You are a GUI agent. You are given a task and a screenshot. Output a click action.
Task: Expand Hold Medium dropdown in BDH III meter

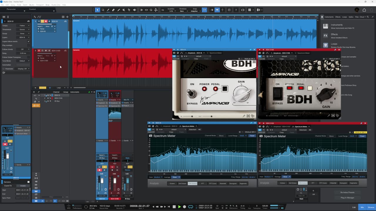[x=157, y=177]
